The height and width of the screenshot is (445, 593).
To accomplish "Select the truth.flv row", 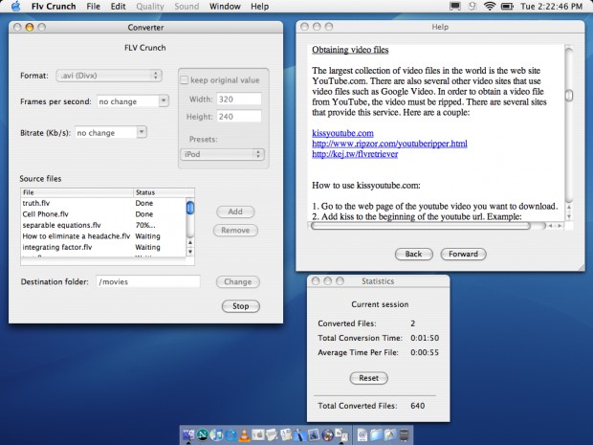I will tap(103, 203).
